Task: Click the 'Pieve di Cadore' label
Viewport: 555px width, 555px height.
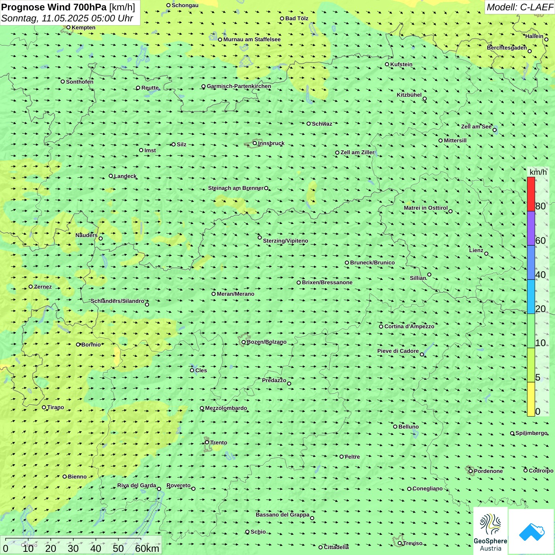Action: 398,351
